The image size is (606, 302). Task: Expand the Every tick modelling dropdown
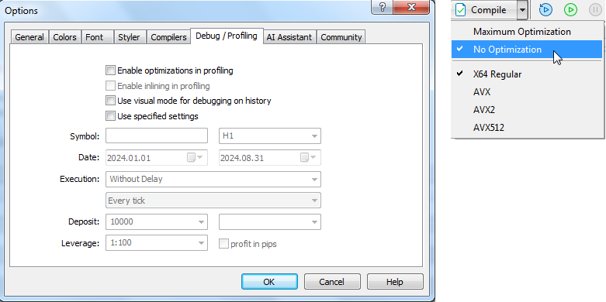(213, 201)
